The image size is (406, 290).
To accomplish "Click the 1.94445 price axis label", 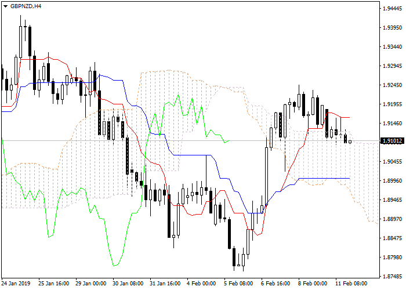I will click(x=393, y=9).
